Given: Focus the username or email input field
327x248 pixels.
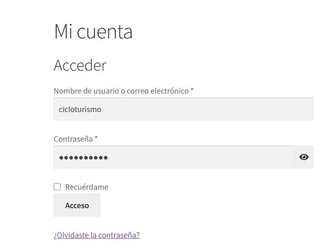Looking at the screenshot, I should [183, 109].
